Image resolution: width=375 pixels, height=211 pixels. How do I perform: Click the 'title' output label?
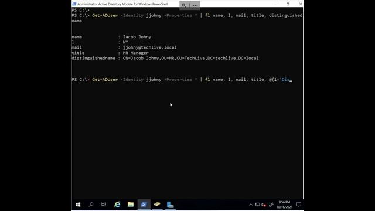point(78,53)
